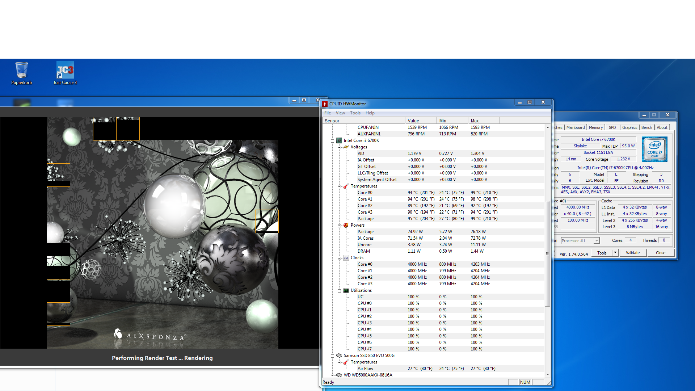
Task: Click the Validate button in CPU-Z
Action: point(633,253)
